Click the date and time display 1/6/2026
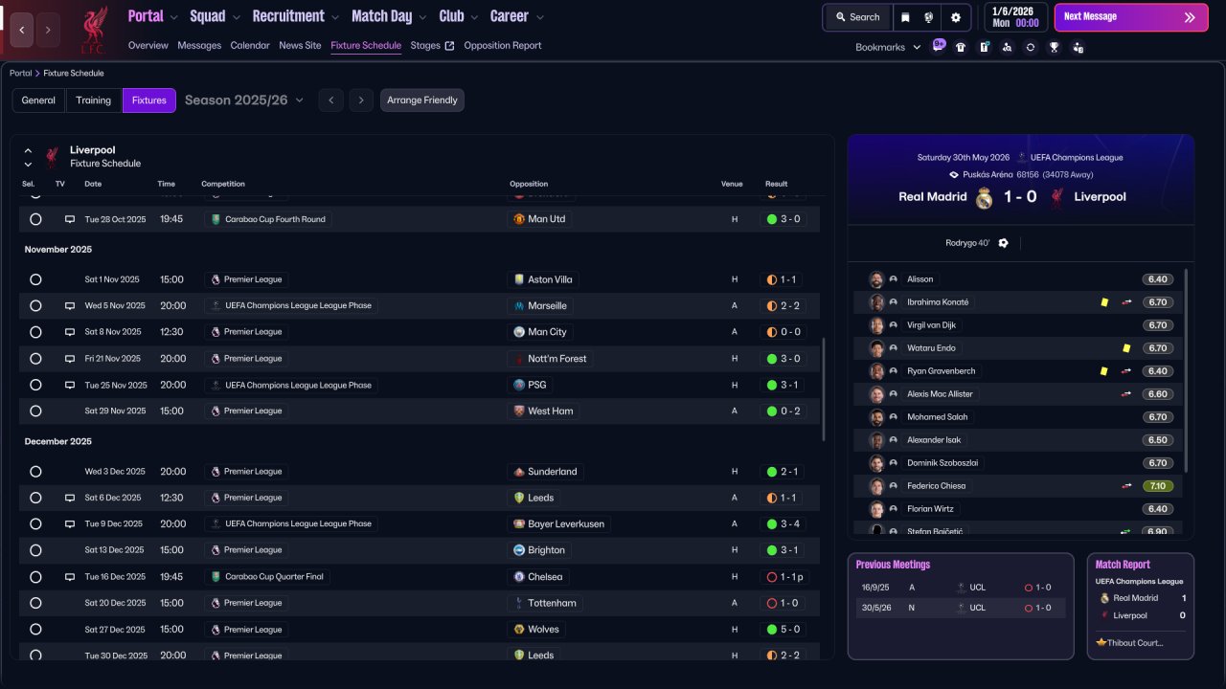This screenshot has width=1226, height=689. coord(1015,17)
